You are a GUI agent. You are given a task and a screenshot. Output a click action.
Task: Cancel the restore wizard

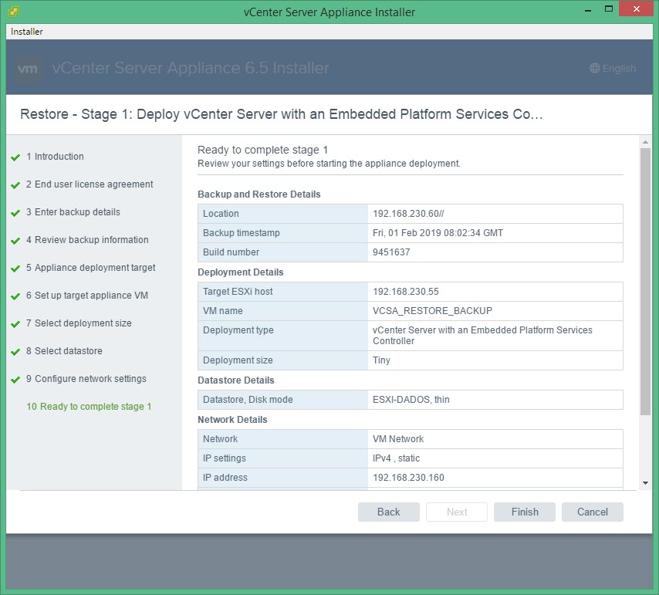pos(592,512)
